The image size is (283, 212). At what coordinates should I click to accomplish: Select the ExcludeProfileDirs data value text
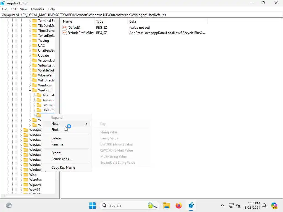pos(167,33)
